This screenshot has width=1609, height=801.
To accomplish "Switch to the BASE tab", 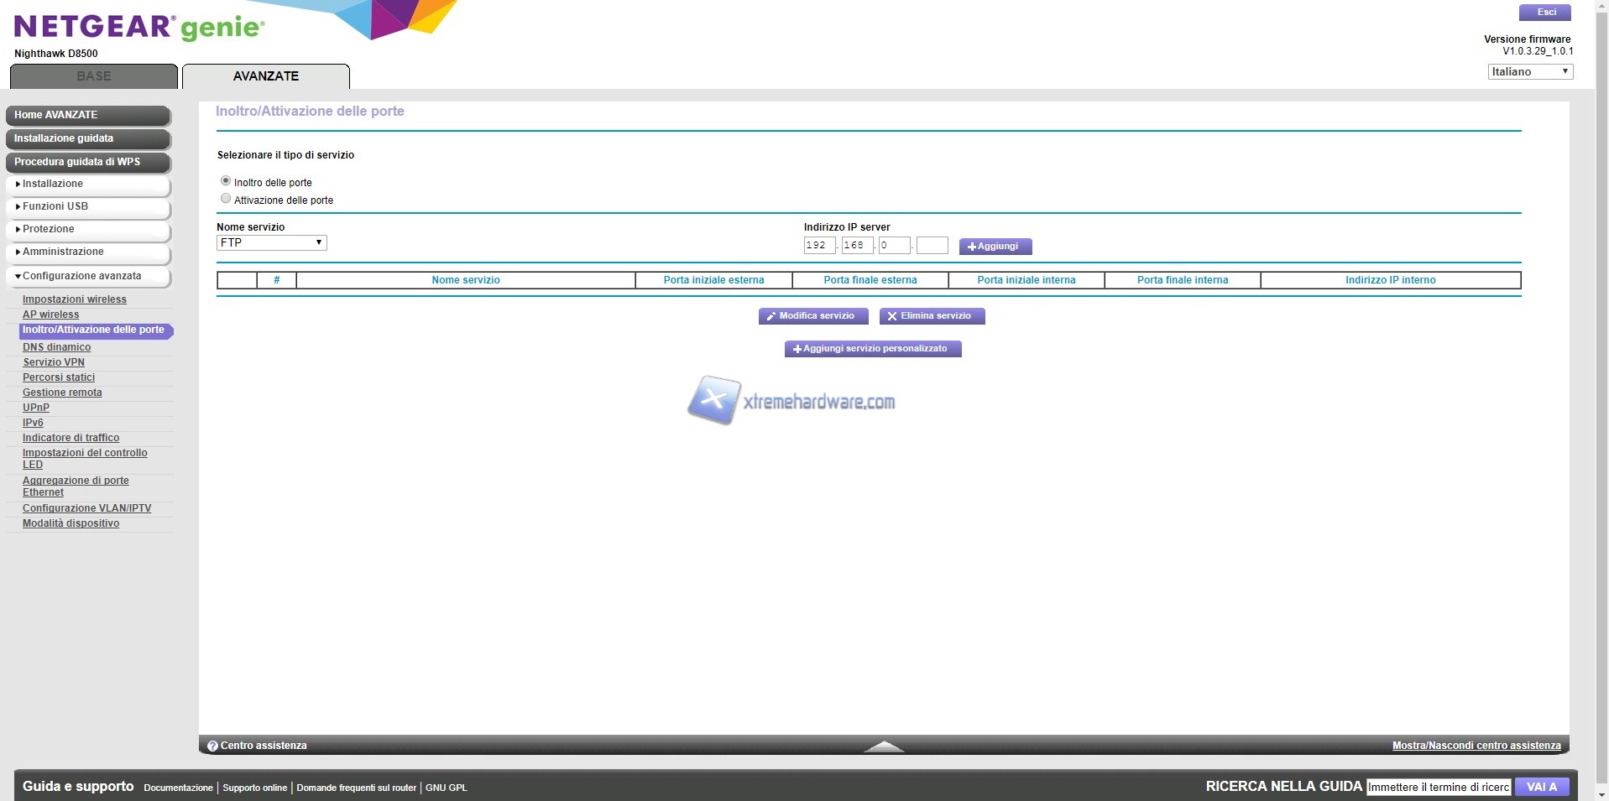I will click(94, 76).
